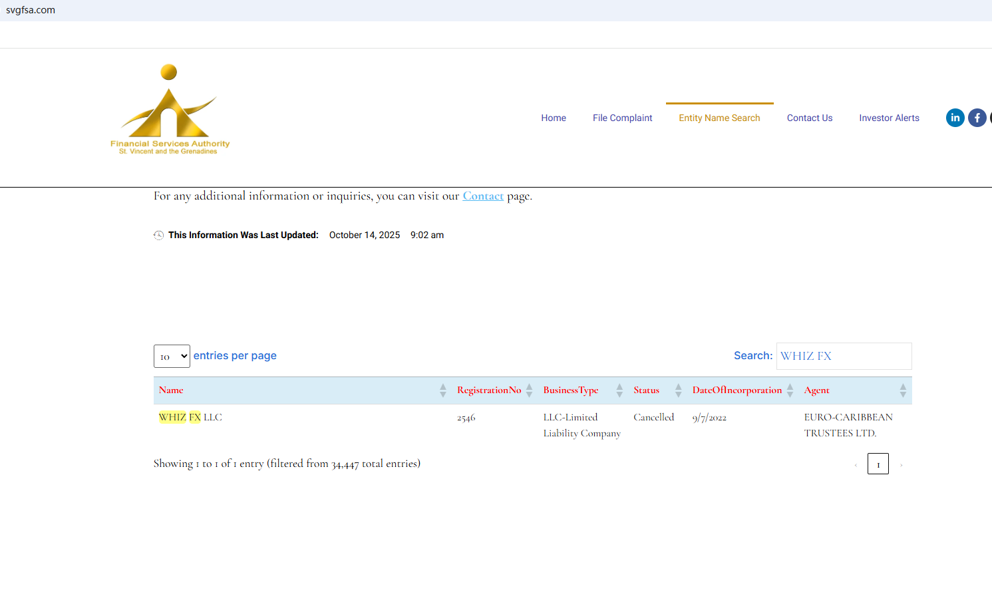Sort by Status column arrows
This screenshot has width=992, height=606.
(x=678, y=390)
